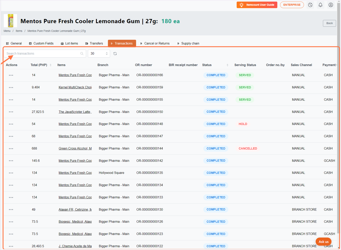
Task: Open actions menu for OR-000000000155
Action: (11, 100)
